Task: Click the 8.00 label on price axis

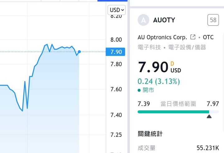Action: (116, 40)
